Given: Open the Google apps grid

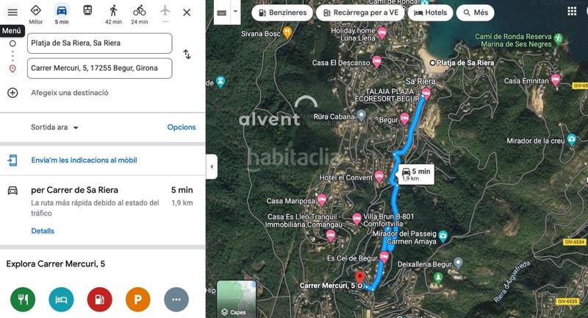Looking at the screenshot, I should click(x=572, y=12).
